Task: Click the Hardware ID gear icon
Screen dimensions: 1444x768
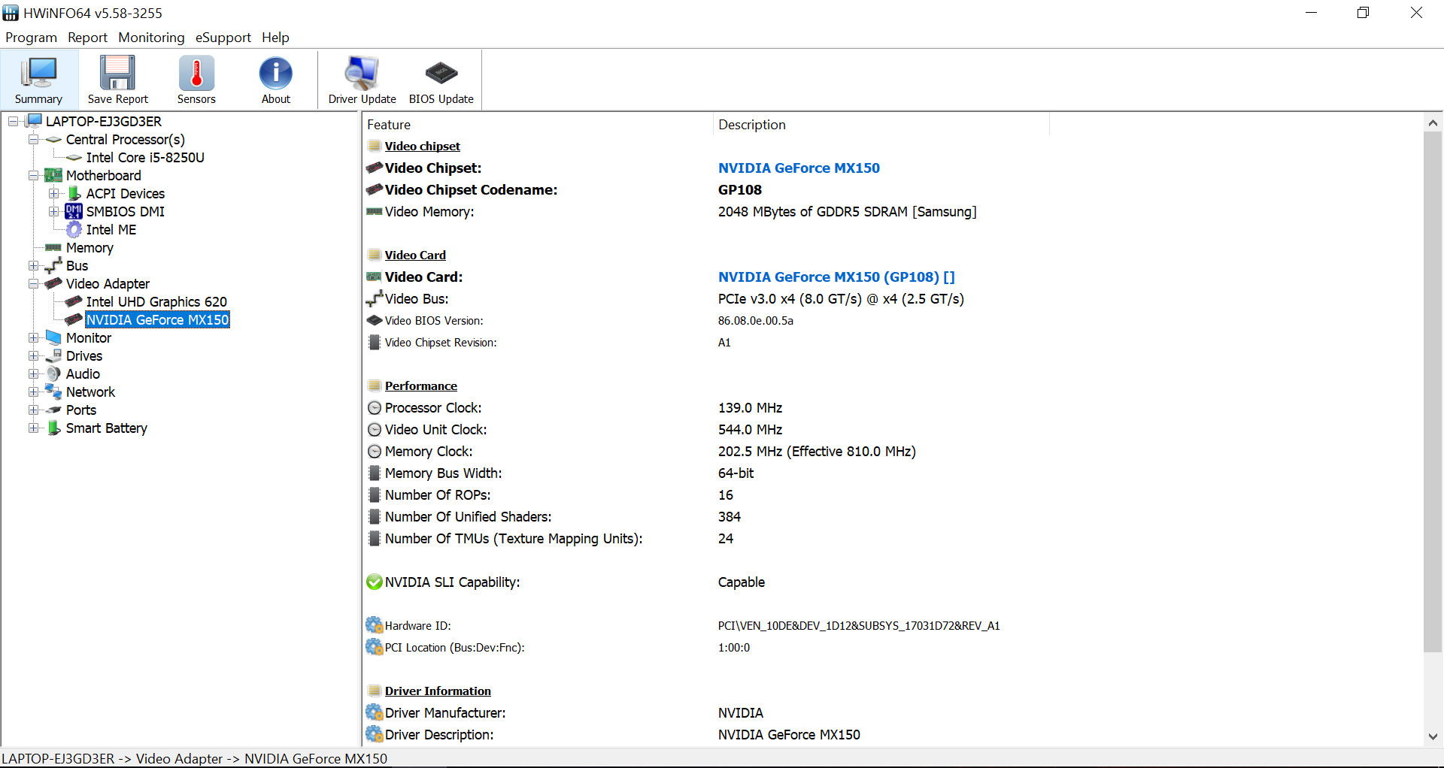Action: coord(375,625)
